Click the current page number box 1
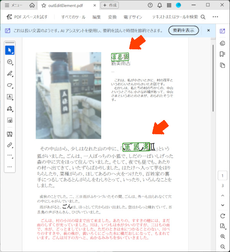This screenshot has width=230, height=252. click(x=222, y=176)
